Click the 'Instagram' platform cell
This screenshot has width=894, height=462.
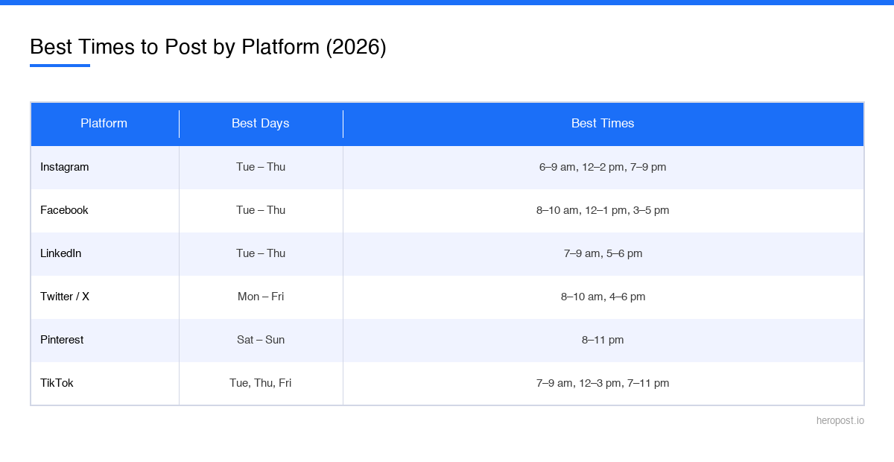click(x=104, y=168)
